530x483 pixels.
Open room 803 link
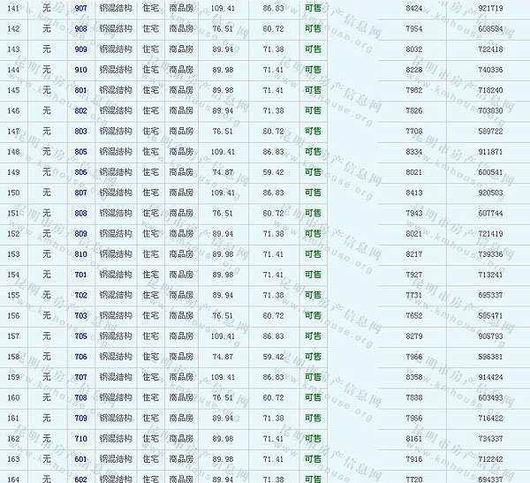[x=80, y=132]
